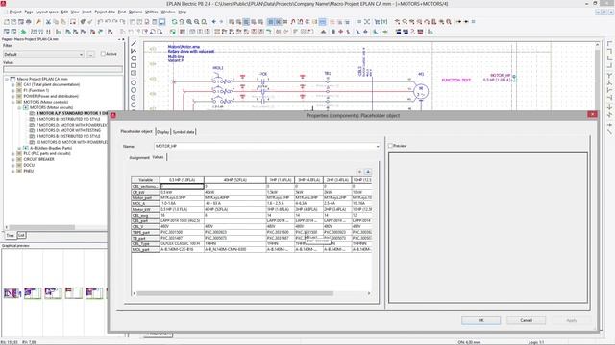Open the Insert menu
Screen dimensions: 615x345
point(86,12)
